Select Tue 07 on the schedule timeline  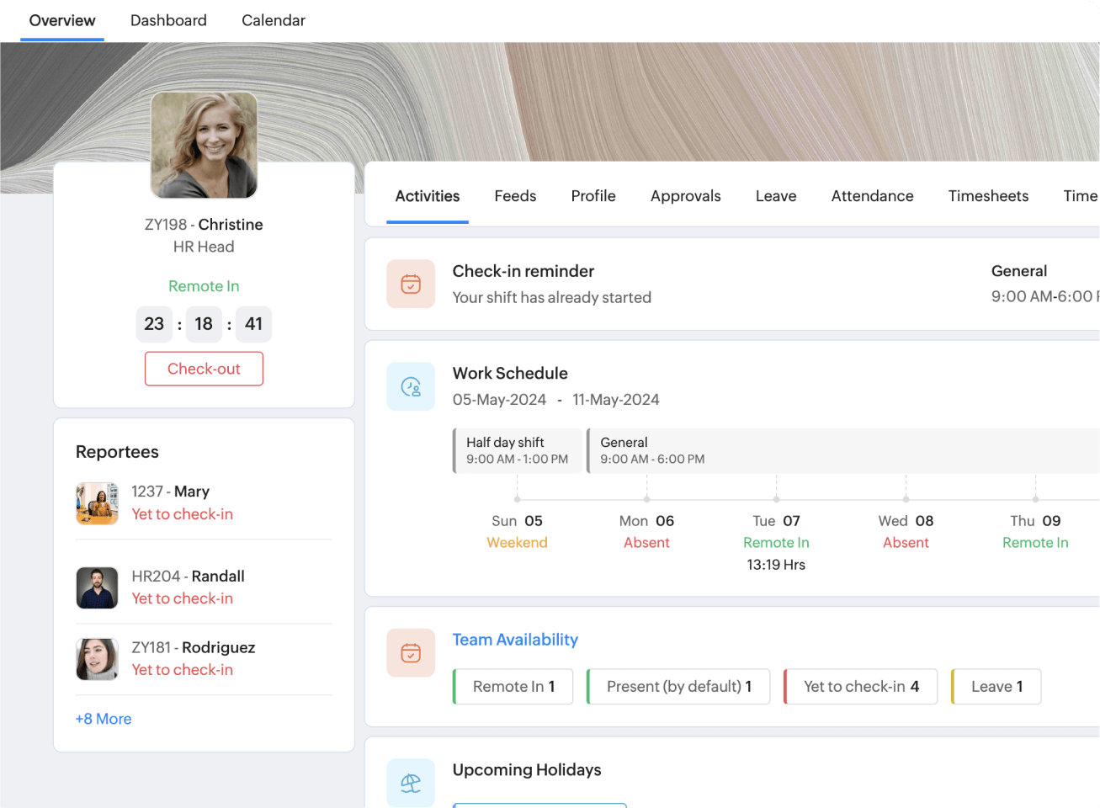(776, 521)
